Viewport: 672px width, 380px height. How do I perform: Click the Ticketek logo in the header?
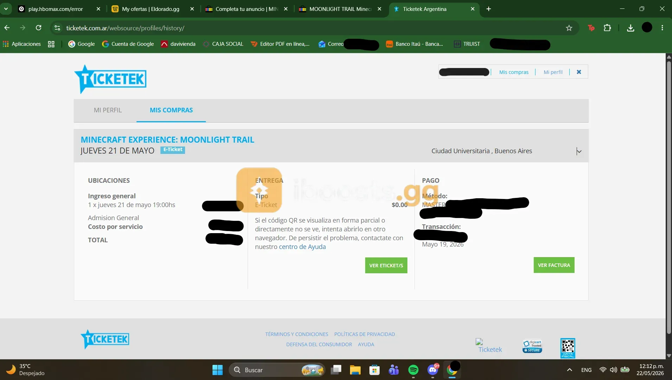point(110,79)
